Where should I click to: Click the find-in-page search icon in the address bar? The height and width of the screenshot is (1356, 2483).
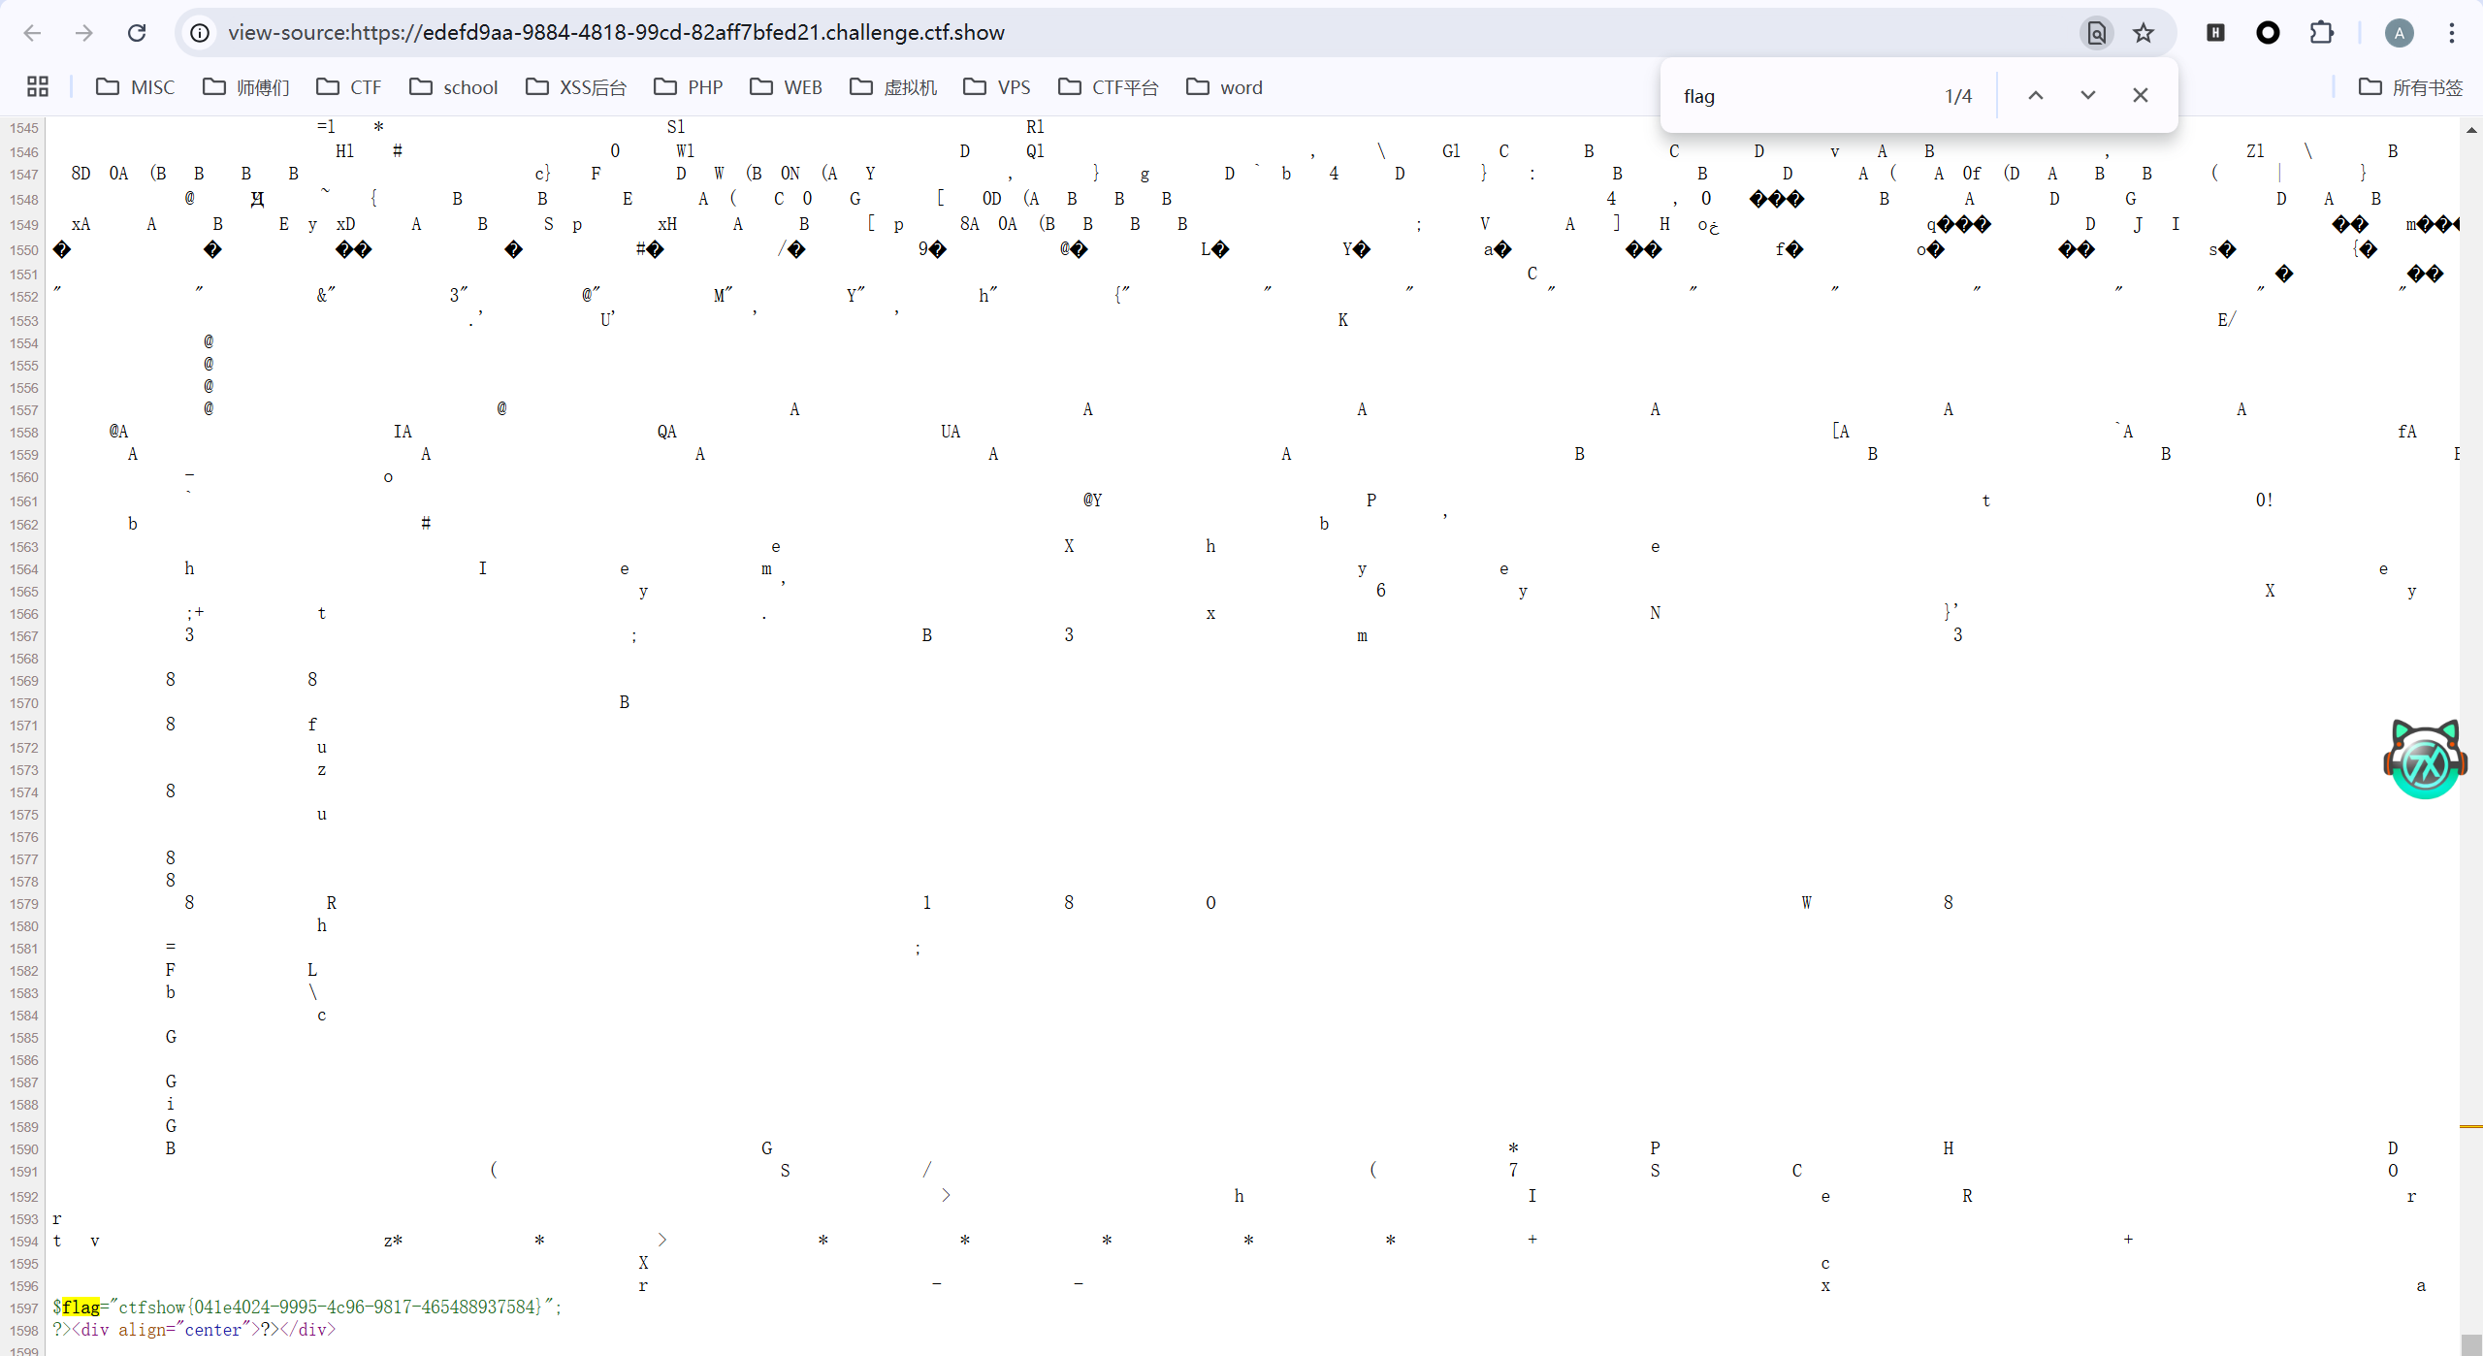(x=2096, y=33)
